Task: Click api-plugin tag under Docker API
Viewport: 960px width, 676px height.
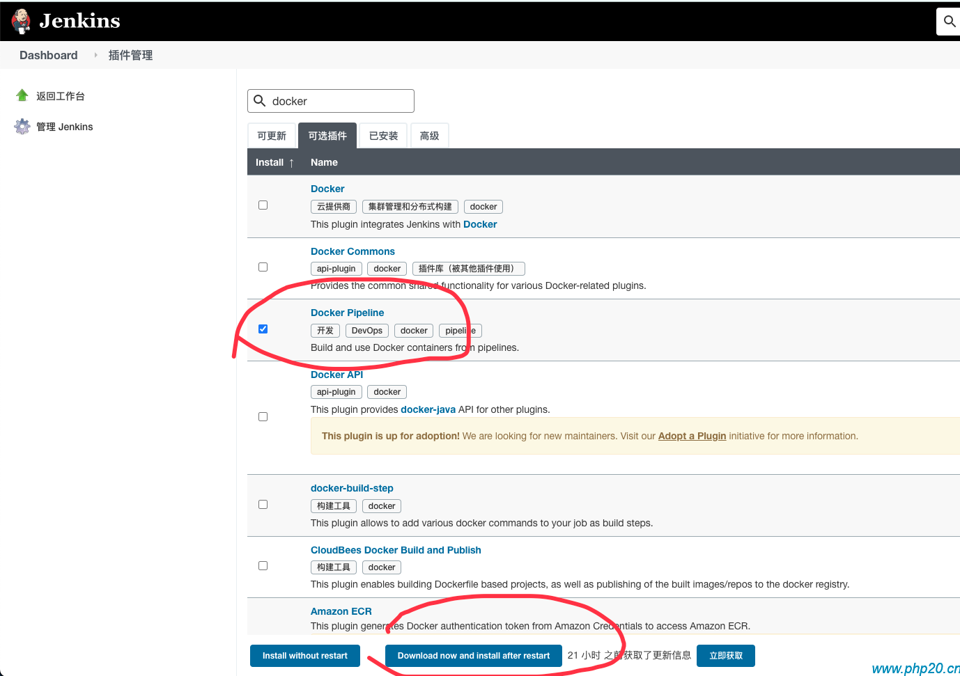Action: coord(336,392)
